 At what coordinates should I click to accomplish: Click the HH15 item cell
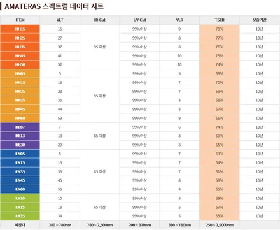pos(20,29)
